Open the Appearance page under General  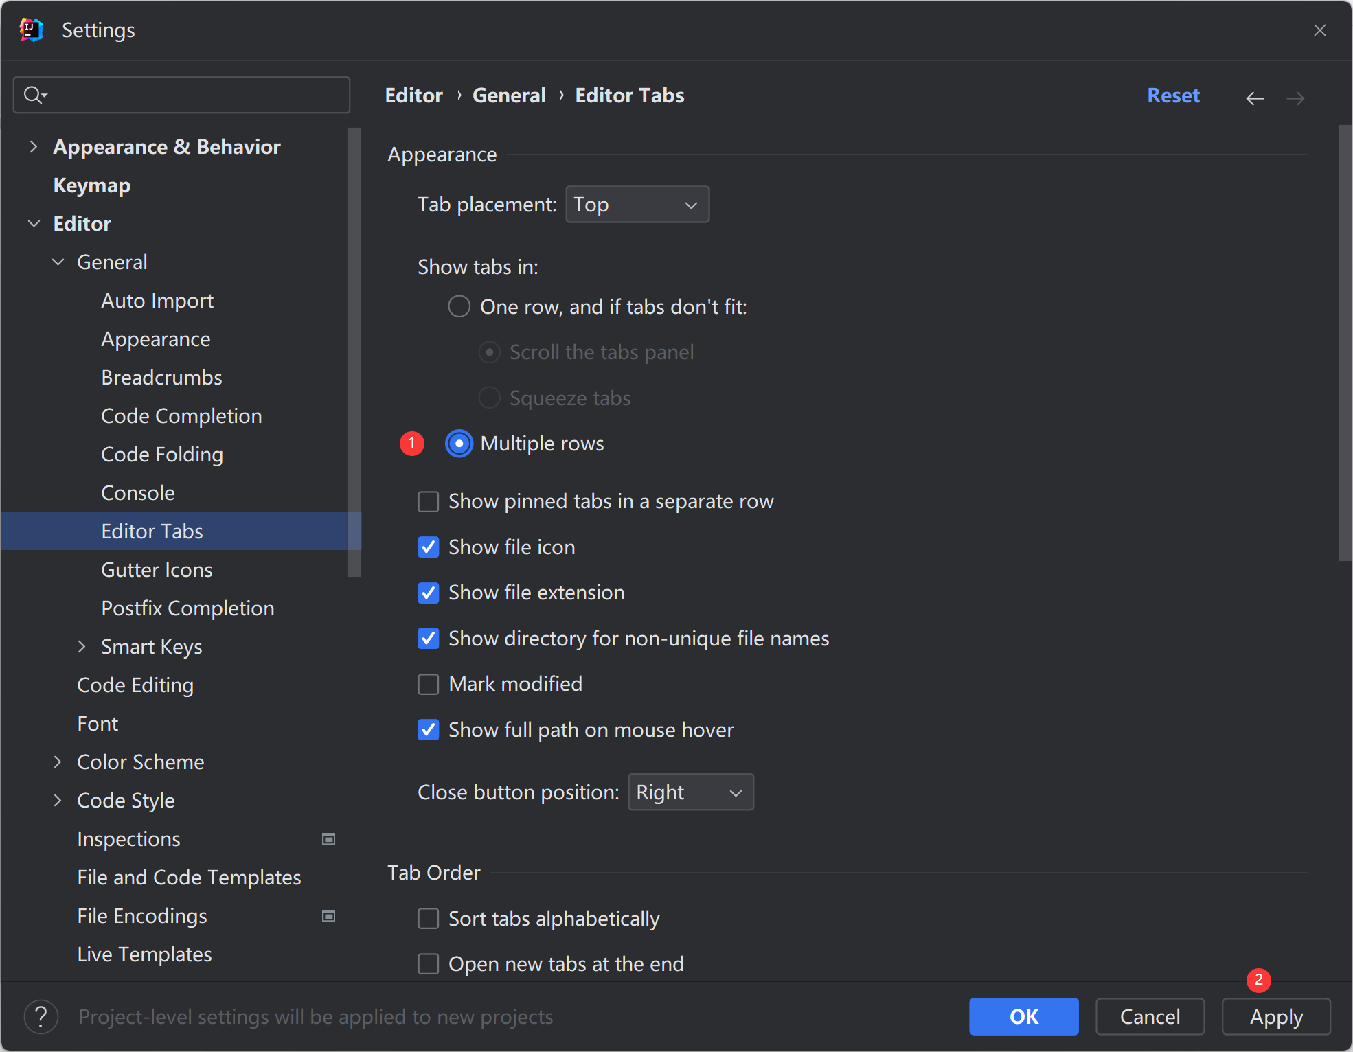(156, 339)
